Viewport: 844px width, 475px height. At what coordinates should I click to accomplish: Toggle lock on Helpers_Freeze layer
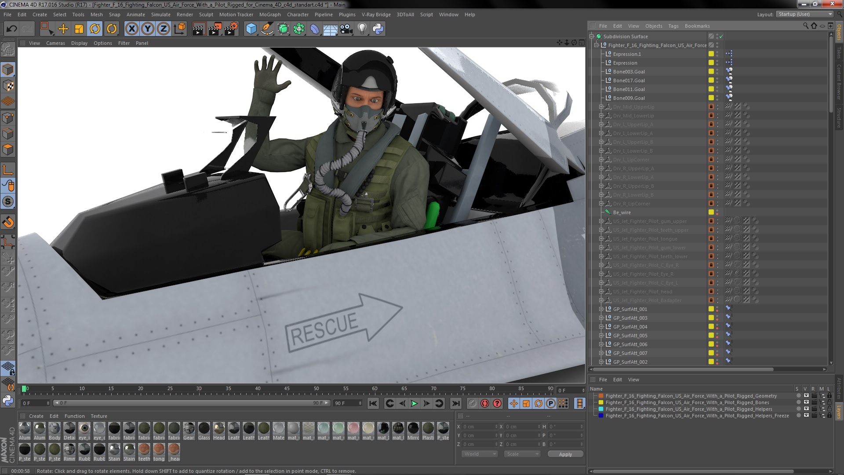(829, 416)
